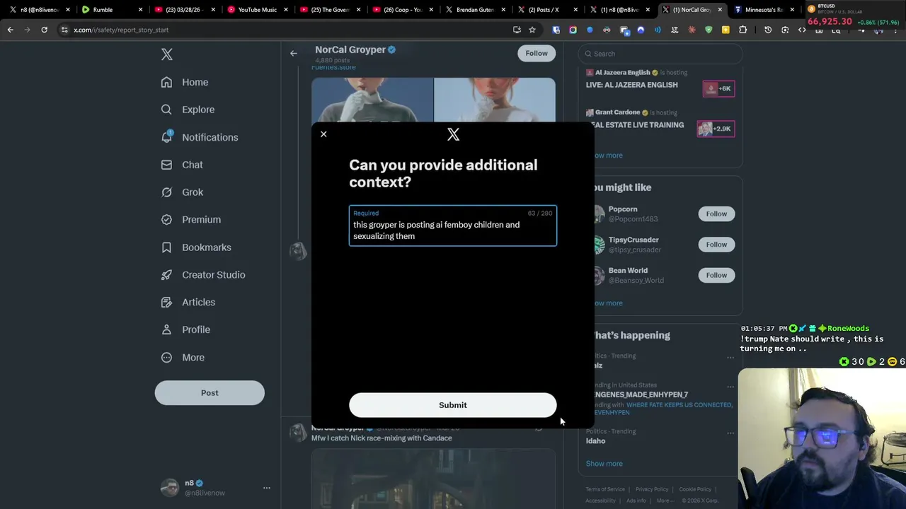Follow the TipsyCrusader account
This screenshot has width=906, height=509.
pos(716,245)
